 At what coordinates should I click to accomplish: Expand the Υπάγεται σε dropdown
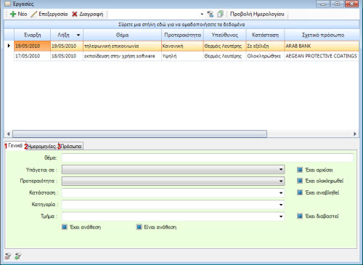click(281, 169)
